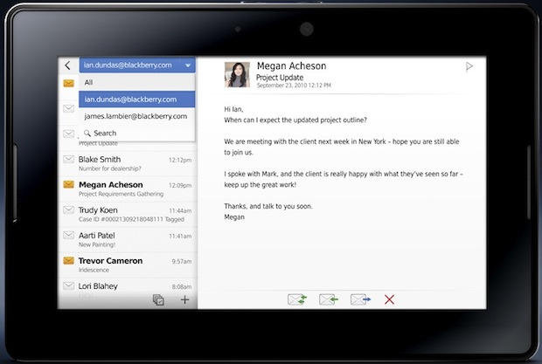
Task: Select the Trudy Koen email
Action: [x=127, y=214]
